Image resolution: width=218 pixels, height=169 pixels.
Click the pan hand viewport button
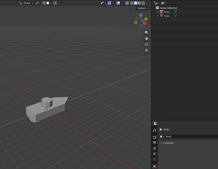click(146, 38)
